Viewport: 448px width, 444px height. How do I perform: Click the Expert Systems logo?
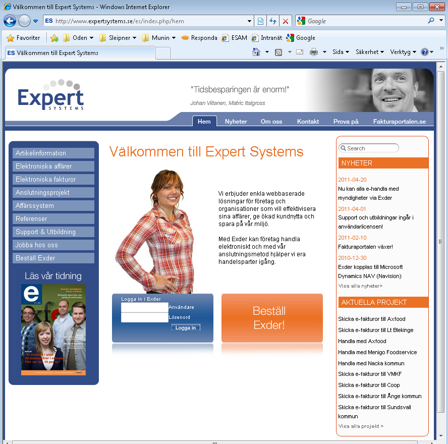[51, 95]
